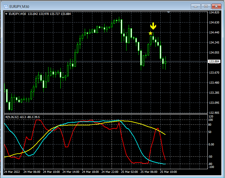Click the 134.630 price scale label

click(x=214, y=23)
